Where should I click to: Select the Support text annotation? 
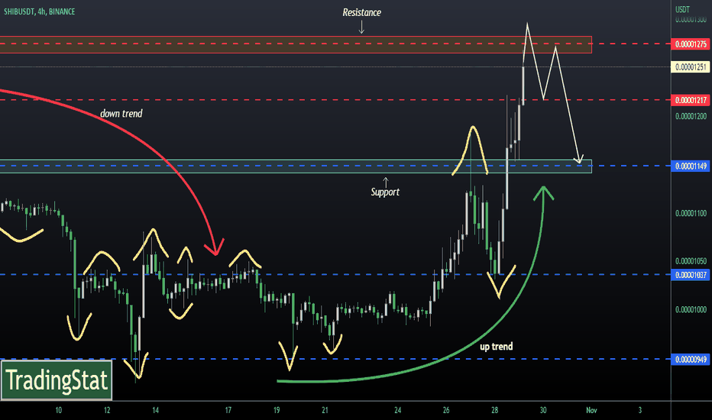point(385,192)
